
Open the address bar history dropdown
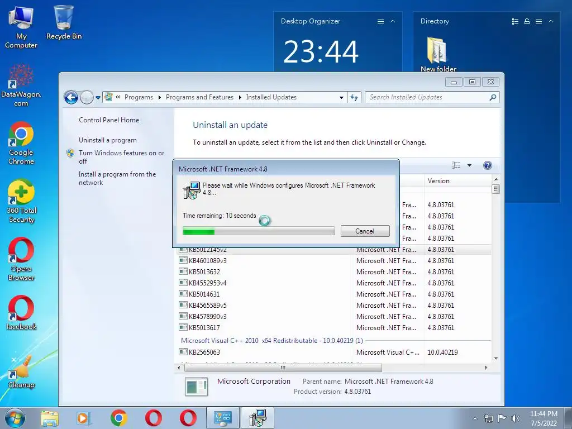[x=341, y=97]
